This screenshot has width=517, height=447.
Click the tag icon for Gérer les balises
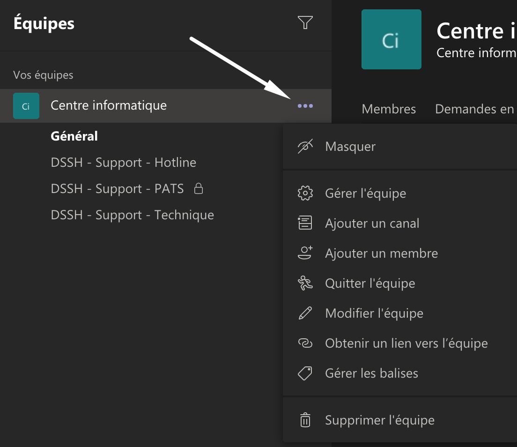tap(305, 373)
